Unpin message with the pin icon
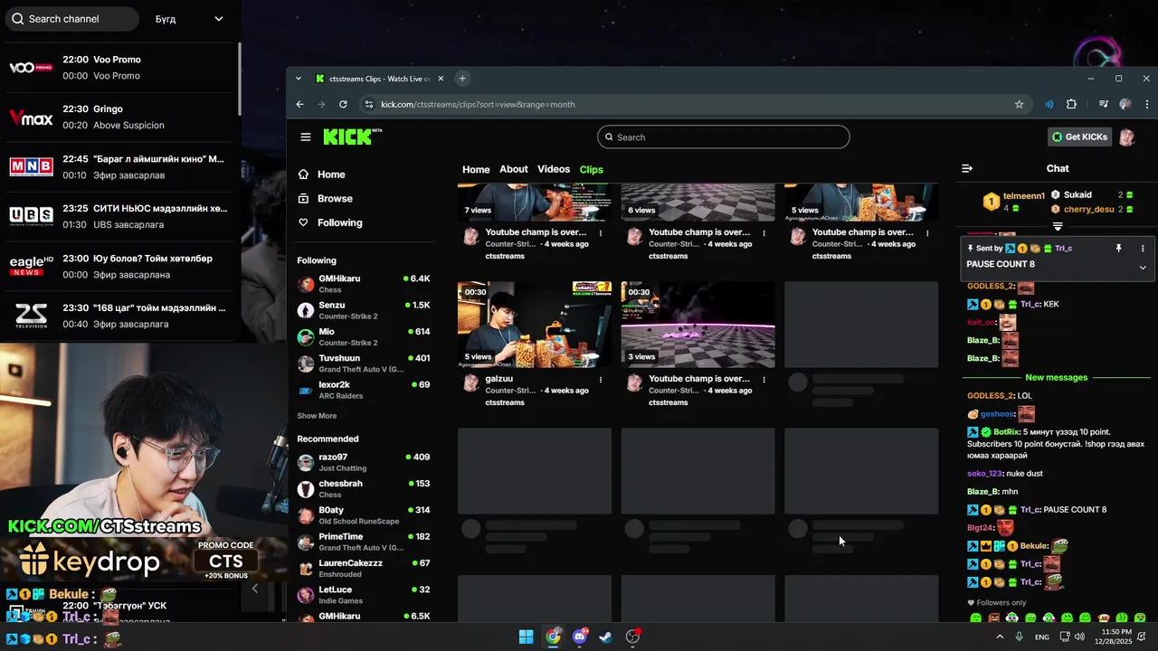Image resolution: width=1158 pixels, height=651 pixels. click(x=1118, y=248)
